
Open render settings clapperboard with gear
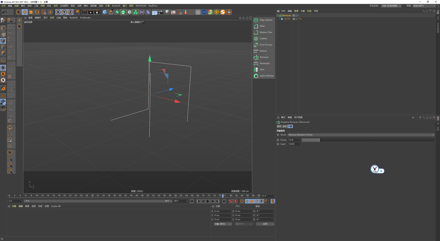pos(97,12)
